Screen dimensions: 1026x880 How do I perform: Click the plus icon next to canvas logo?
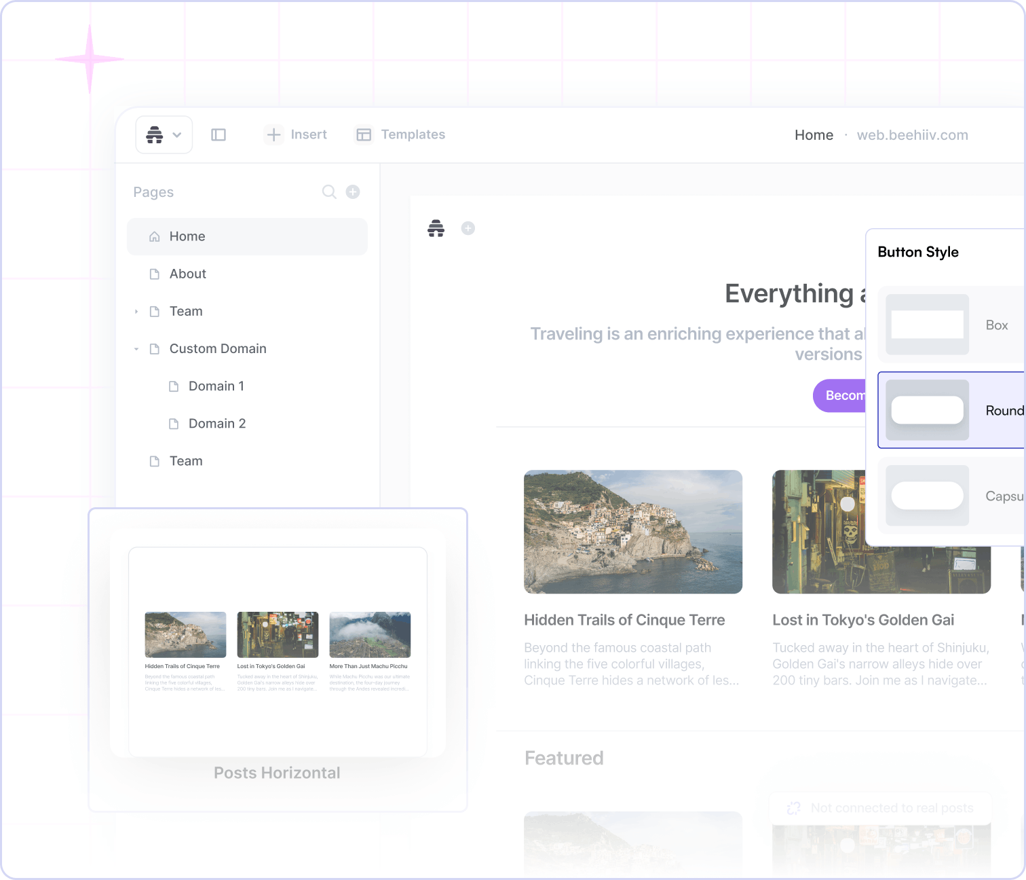coord(468,228)
